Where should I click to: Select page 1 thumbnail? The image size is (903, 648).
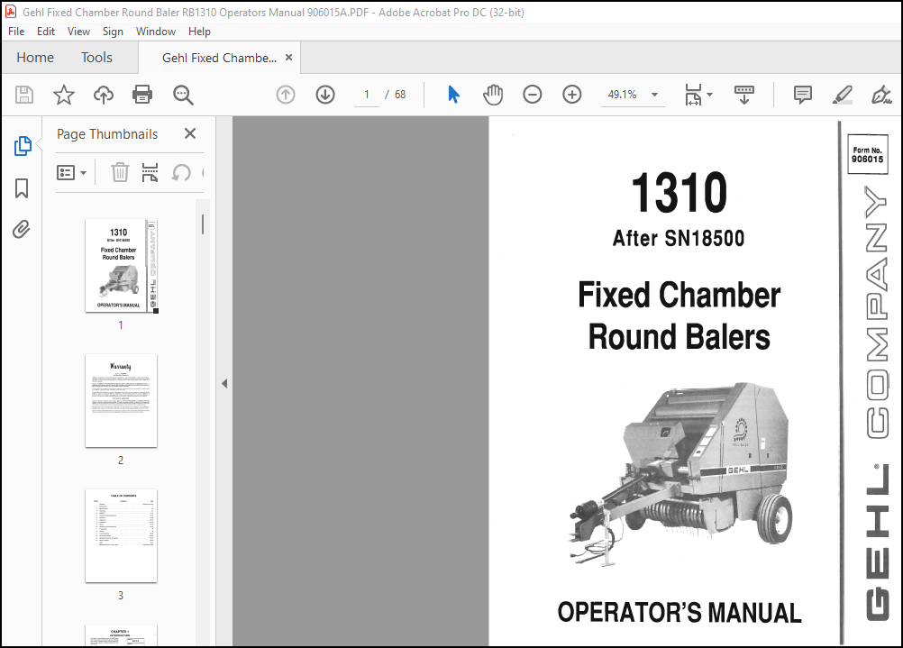[x=122, y=266]
